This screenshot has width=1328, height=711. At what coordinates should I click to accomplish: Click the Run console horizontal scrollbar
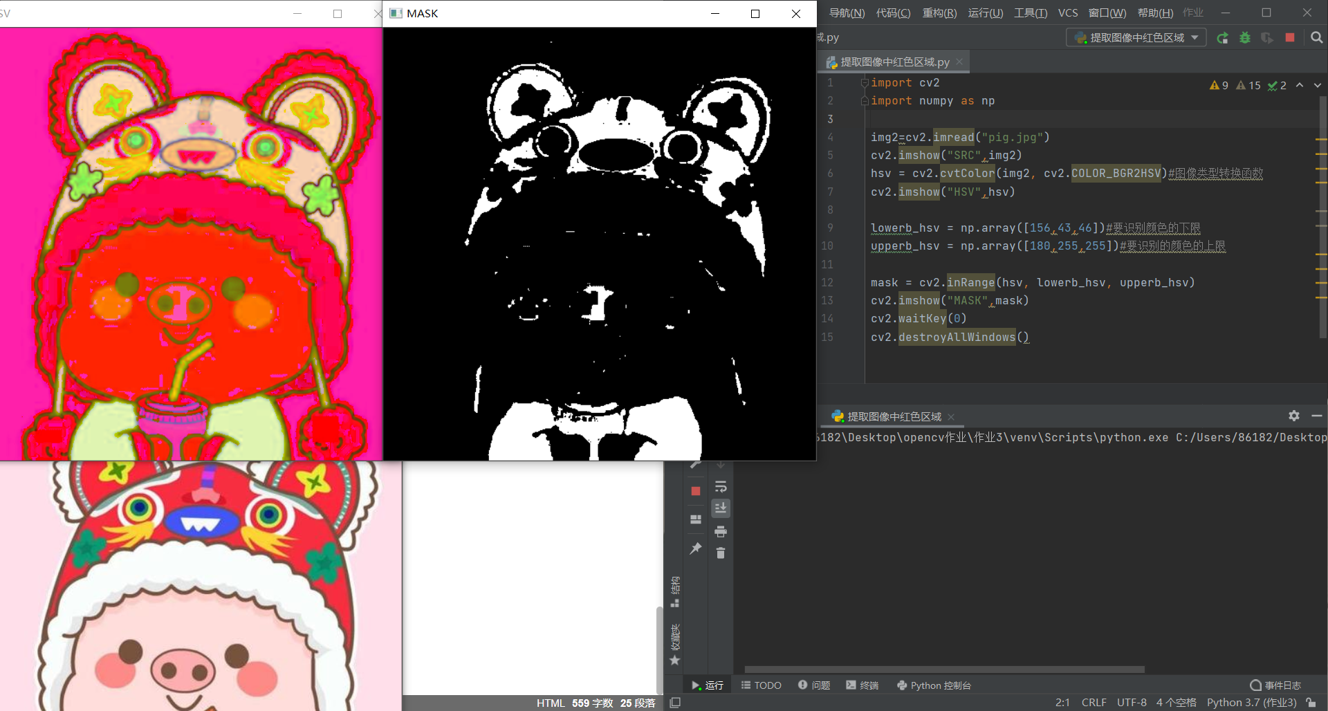click(x=944, y=670)
